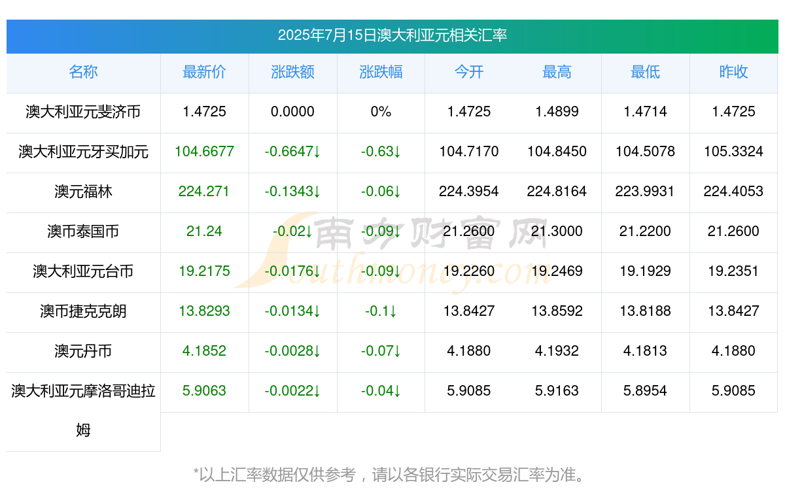Viewport: 785px width, 495px height.
Task: Click low value 104.5078
Action: click(x=645, y=152)
